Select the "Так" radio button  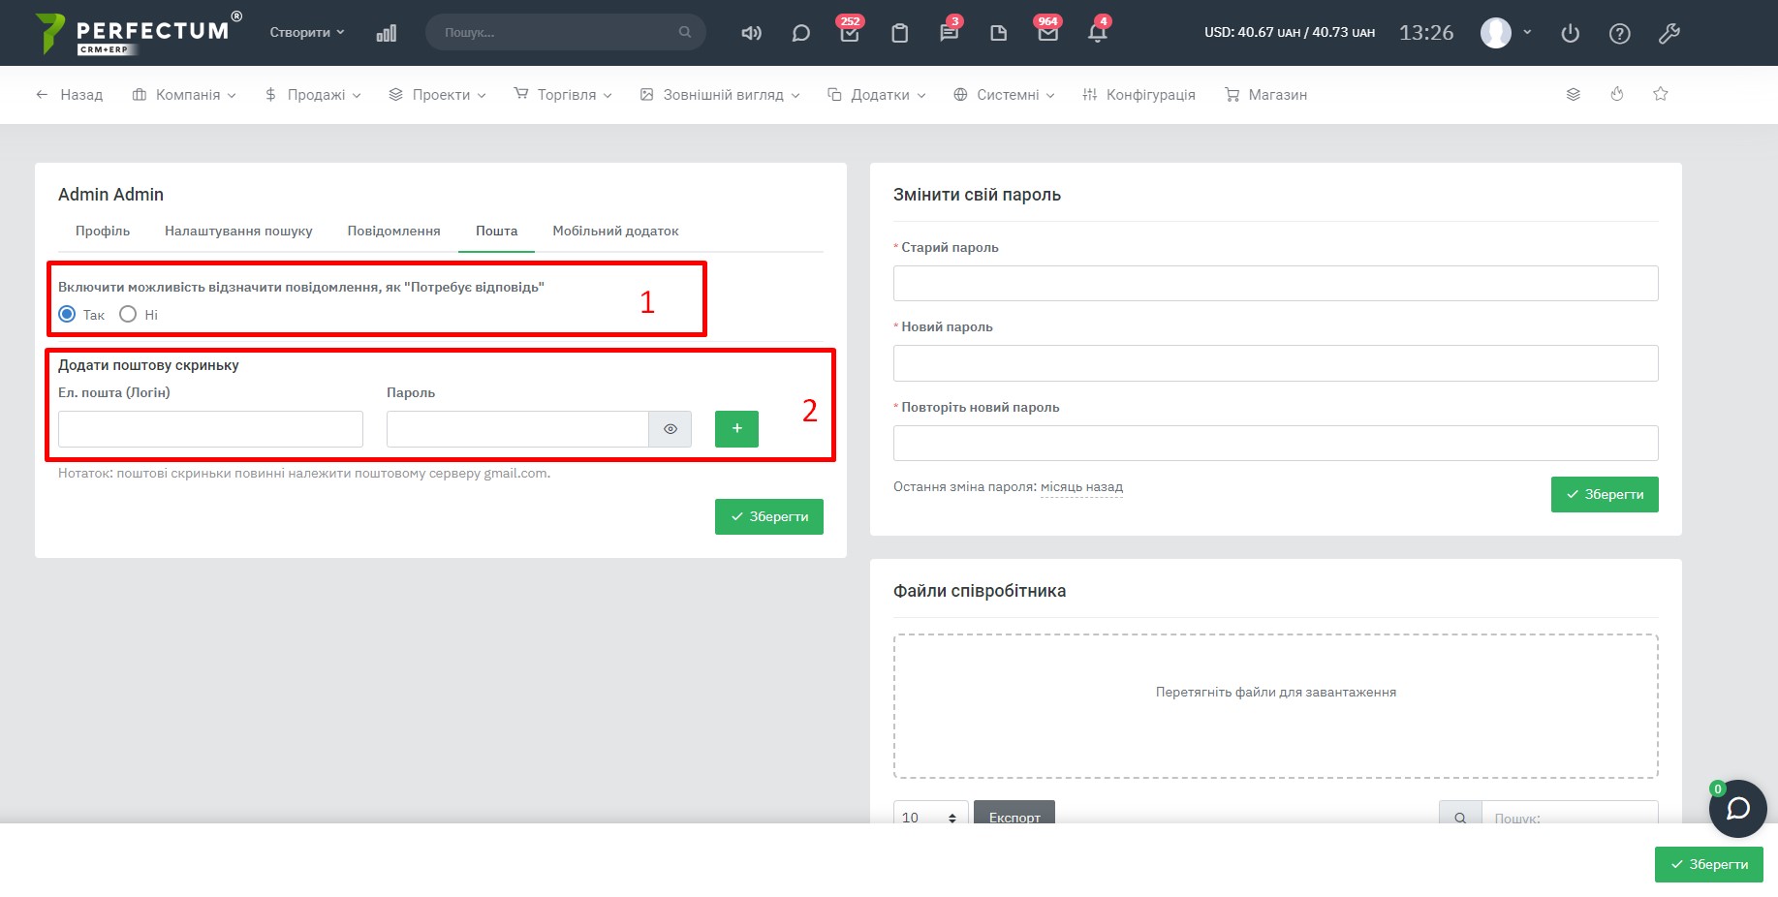(67, 314)
